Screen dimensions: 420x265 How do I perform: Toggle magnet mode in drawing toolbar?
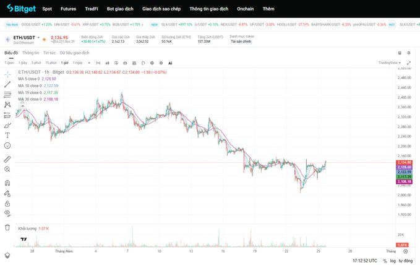[7, 183]
